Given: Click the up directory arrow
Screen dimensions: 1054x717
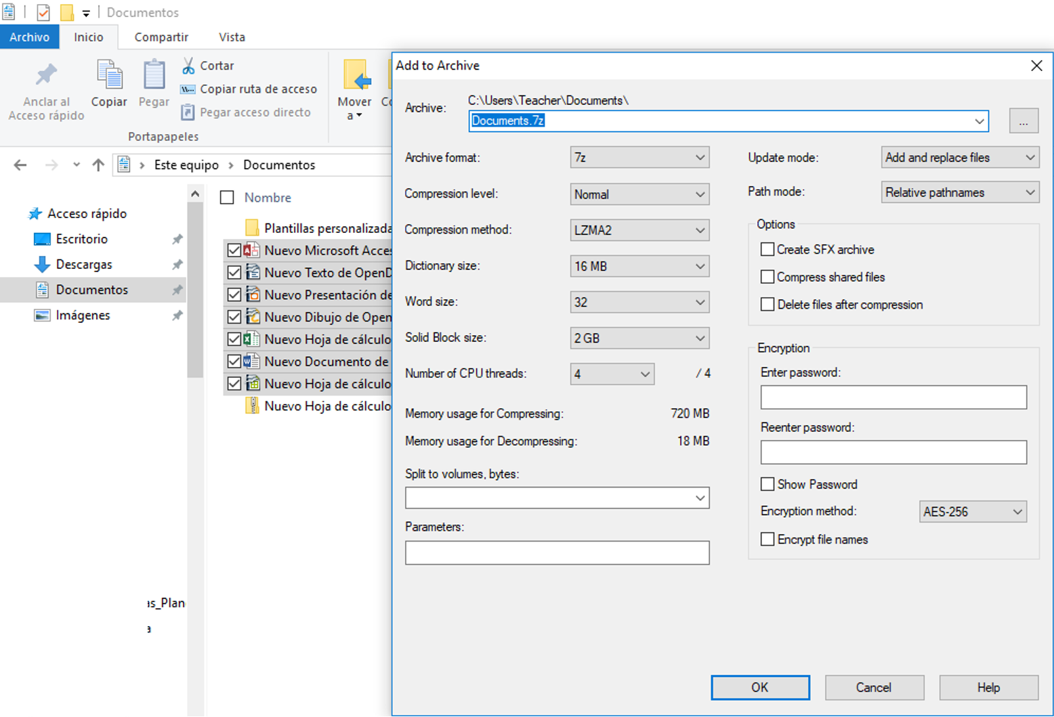Looking at the screenshot, I should coord(98,165).
